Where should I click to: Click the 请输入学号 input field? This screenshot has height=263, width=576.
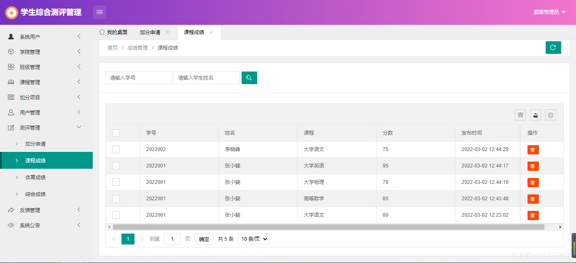(x=139, y=78)
